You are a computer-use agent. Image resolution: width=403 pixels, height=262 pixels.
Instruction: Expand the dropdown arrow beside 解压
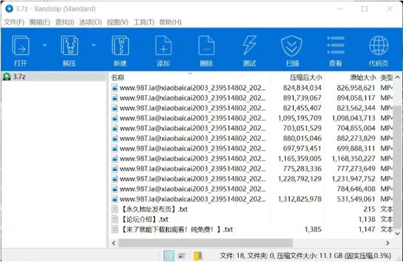point(94,45)
